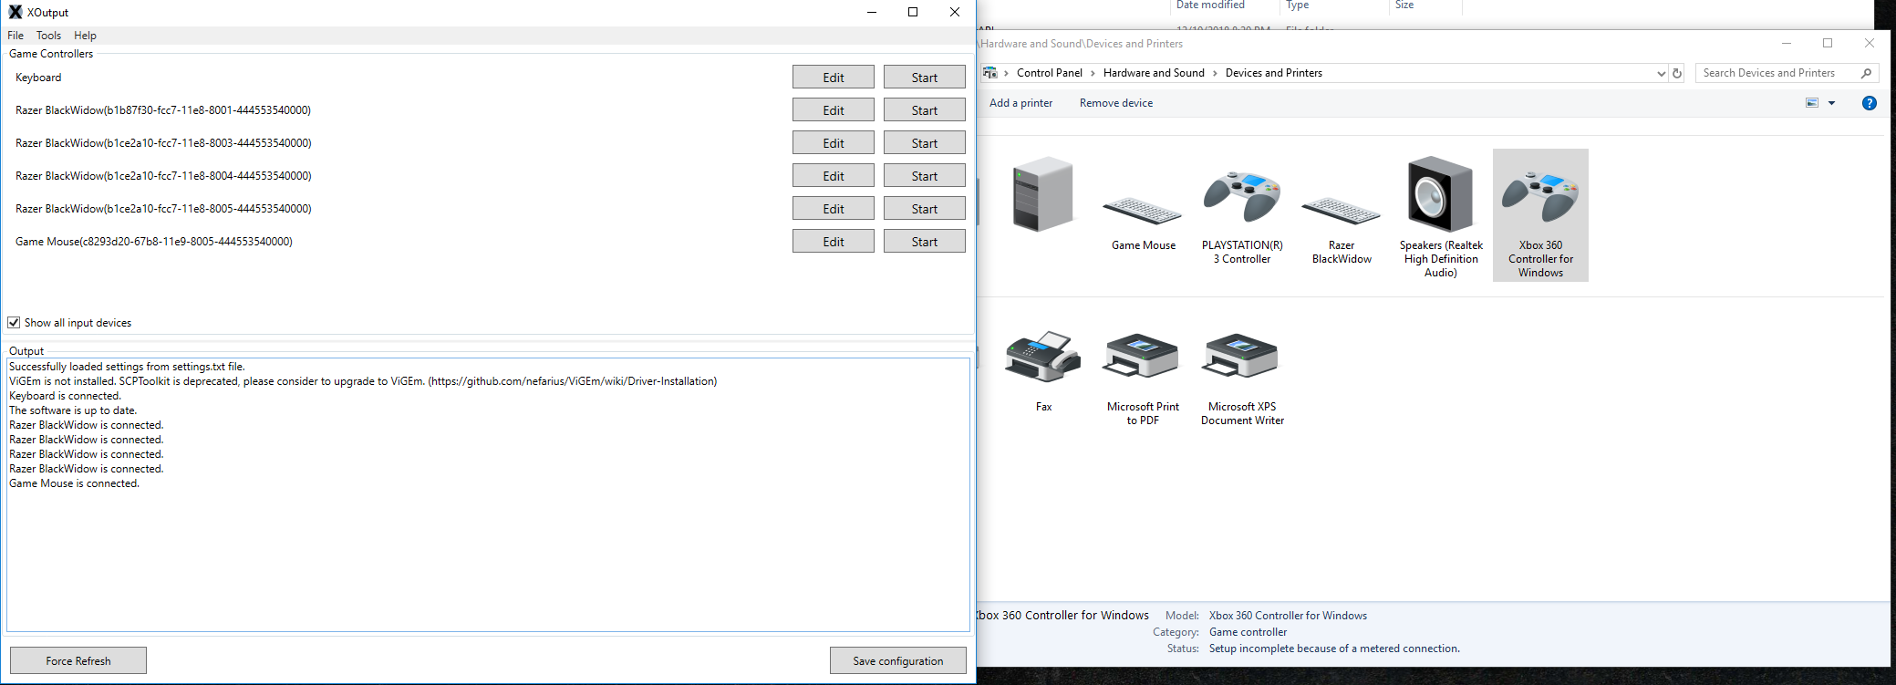Edit Razer BlackWidow ending in 8005
This screenshot has width=1896, height=685.
[x=833, y=209]
